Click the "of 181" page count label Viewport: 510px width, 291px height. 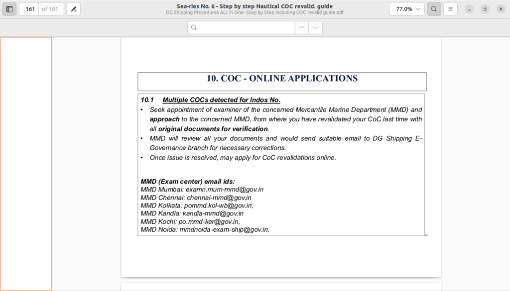(51, 9)
